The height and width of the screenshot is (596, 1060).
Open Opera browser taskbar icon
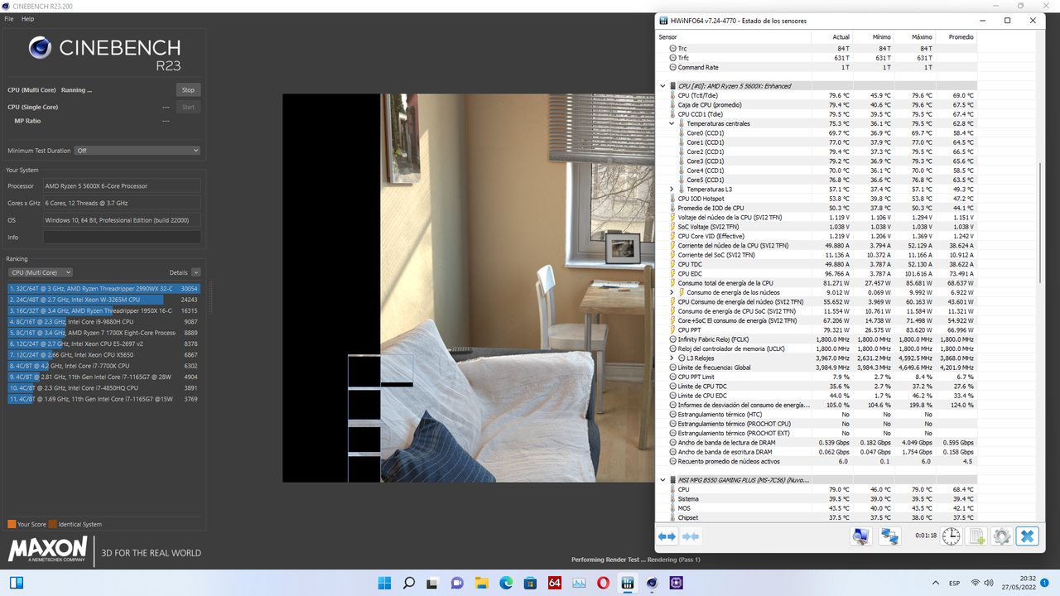tap(603, 583)
